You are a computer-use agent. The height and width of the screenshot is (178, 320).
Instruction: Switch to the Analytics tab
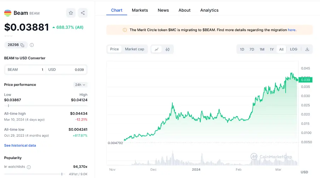coord(209,10)
